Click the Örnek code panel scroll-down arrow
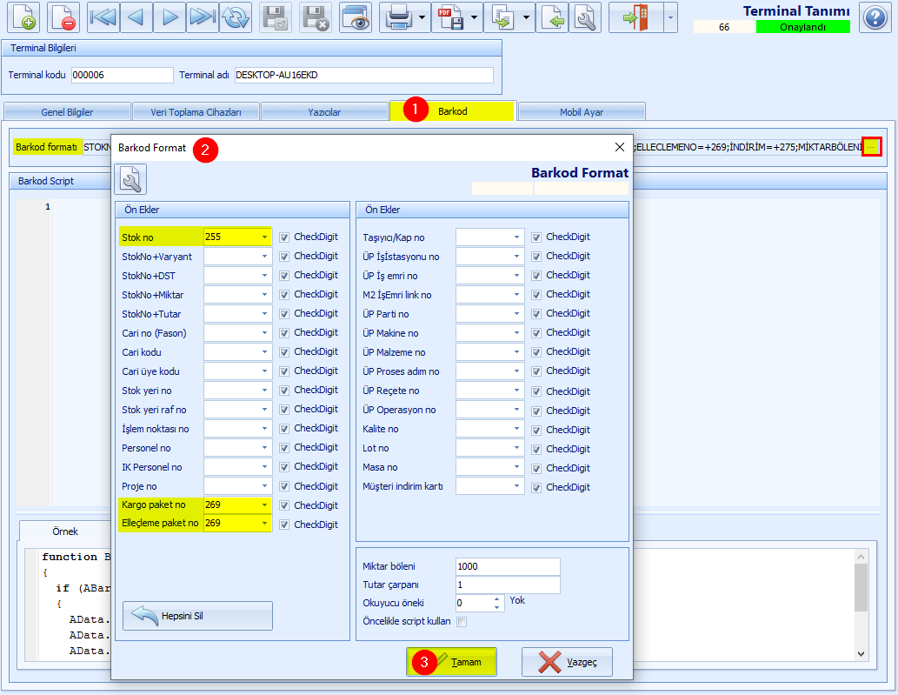This screenshot has height=695, width=898. pos(861,653)
